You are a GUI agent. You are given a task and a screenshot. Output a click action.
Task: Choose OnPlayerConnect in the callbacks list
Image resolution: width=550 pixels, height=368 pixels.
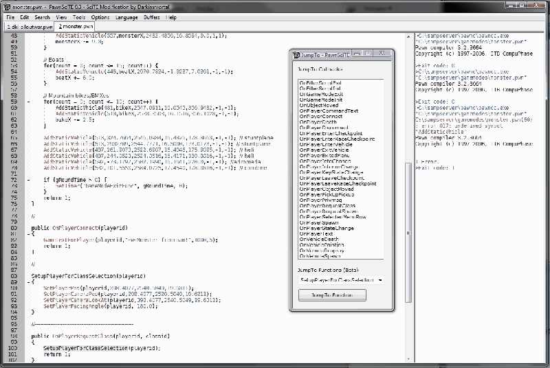tap(321, 117)
